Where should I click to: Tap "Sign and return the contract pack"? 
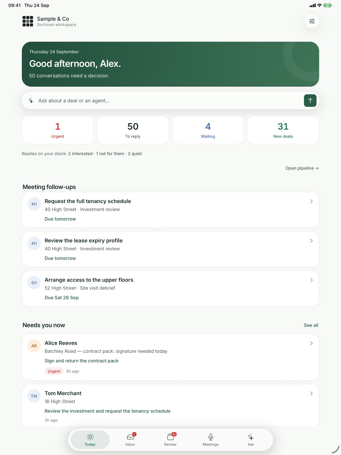[x=81, y=361]
